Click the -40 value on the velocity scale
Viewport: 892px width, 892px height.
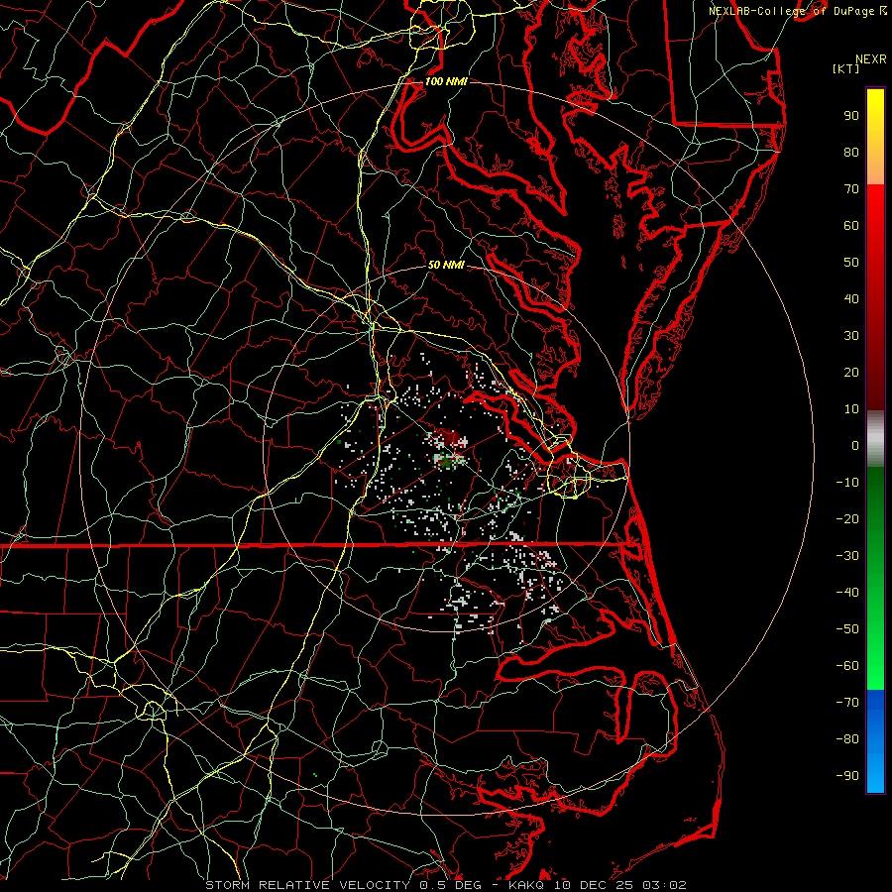[847, 593]
